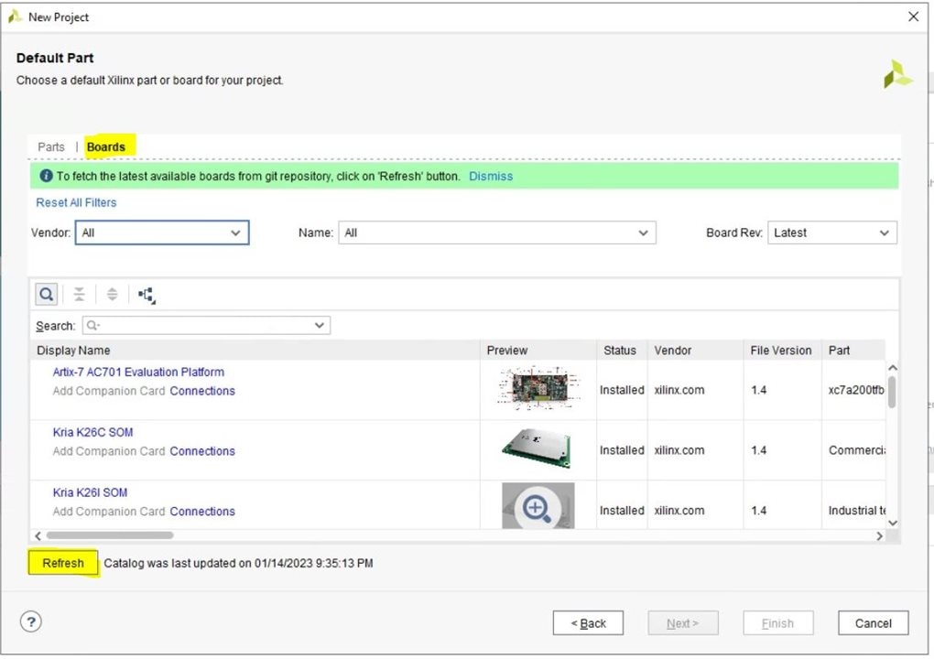Viewport: 934px width, 659px height.
Task: Click the horizontal scrollbar of board list
Action: [110, 535]
